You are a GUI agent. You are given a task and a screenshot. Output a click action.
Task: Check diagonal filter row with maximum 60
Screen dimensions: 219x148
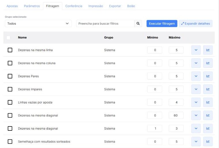point(10,115)
